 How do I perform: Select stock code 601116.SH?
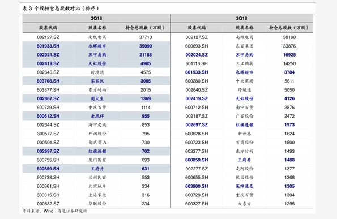197,63
